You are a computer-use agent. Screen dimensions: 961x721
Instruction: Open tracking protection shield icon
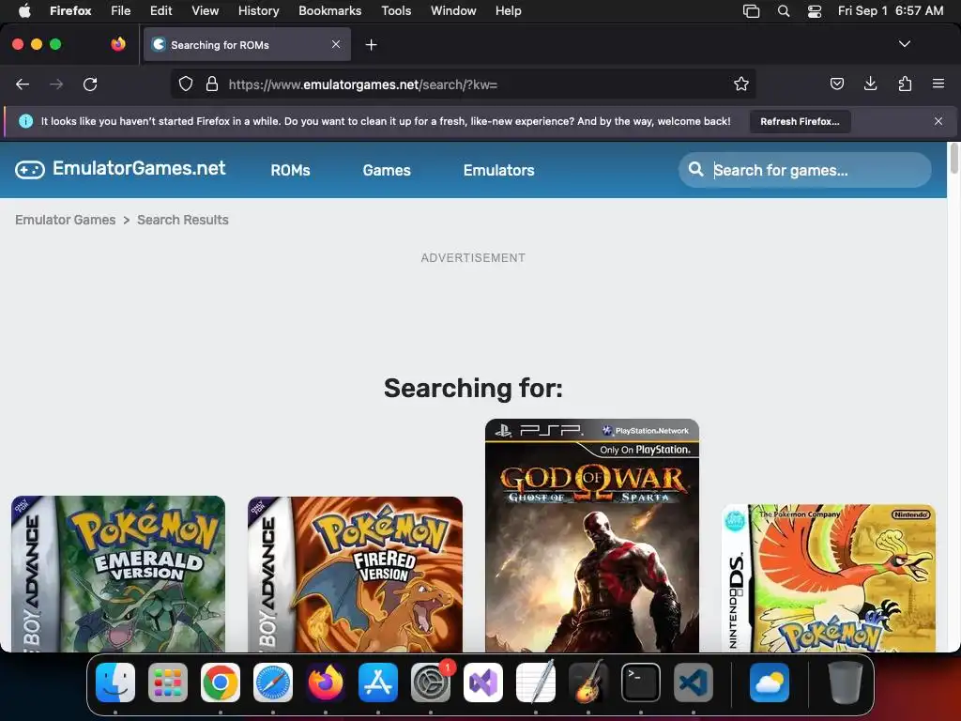[186, 84]
